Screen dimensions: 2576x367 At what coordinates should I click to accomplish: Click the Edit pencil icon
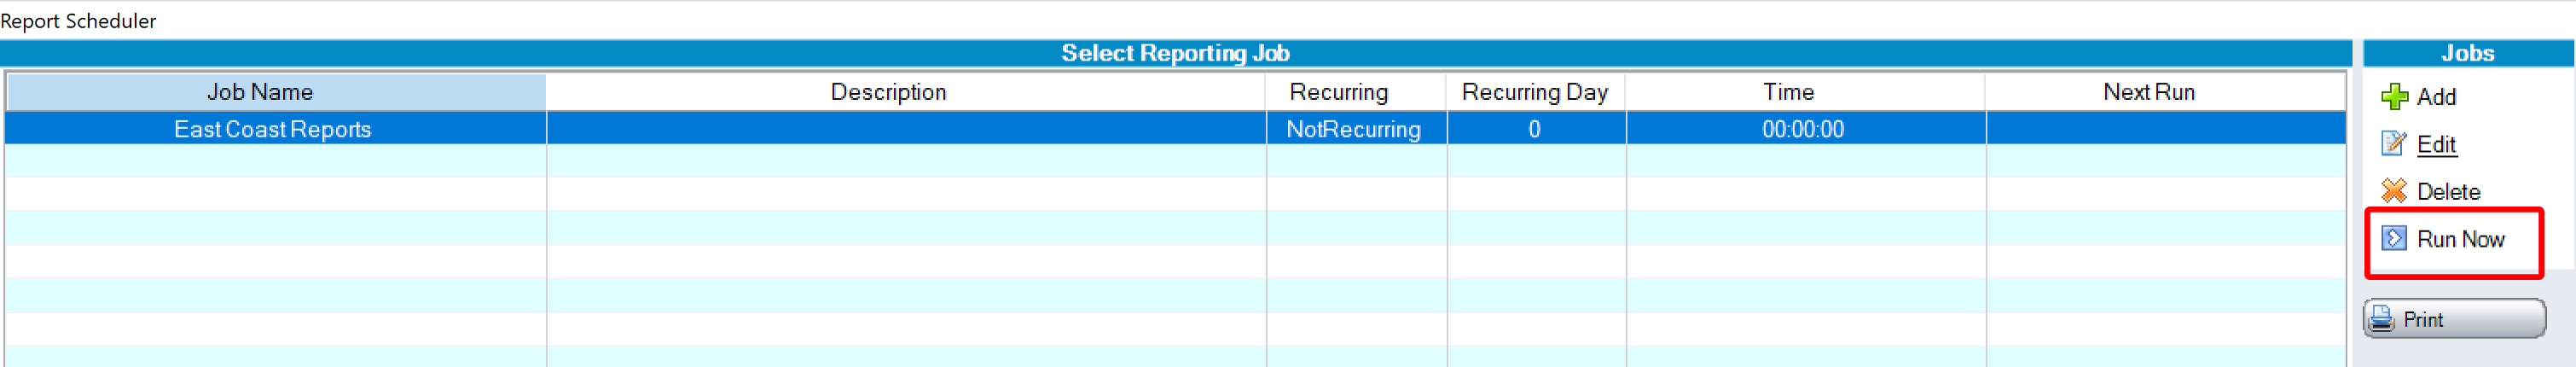click(x=2394, y=144)
